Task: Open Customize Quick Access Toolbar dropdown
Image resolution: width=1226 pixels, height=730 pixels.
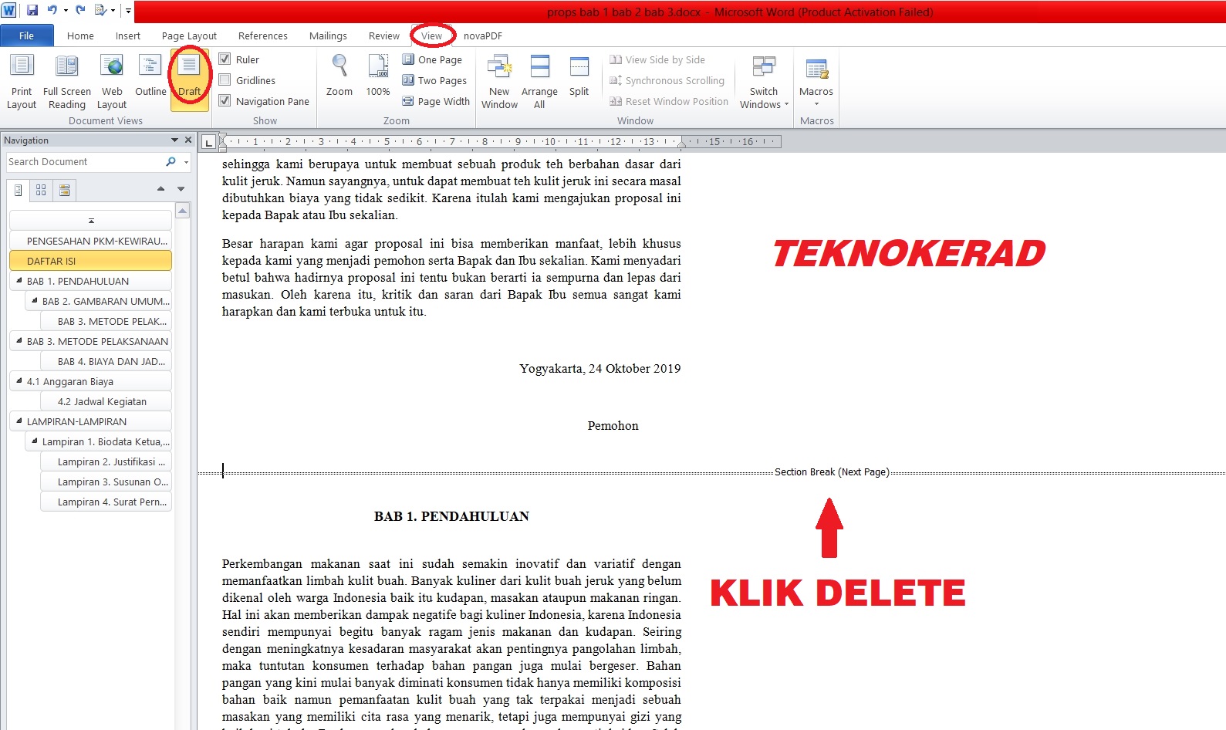Action: 128,11
